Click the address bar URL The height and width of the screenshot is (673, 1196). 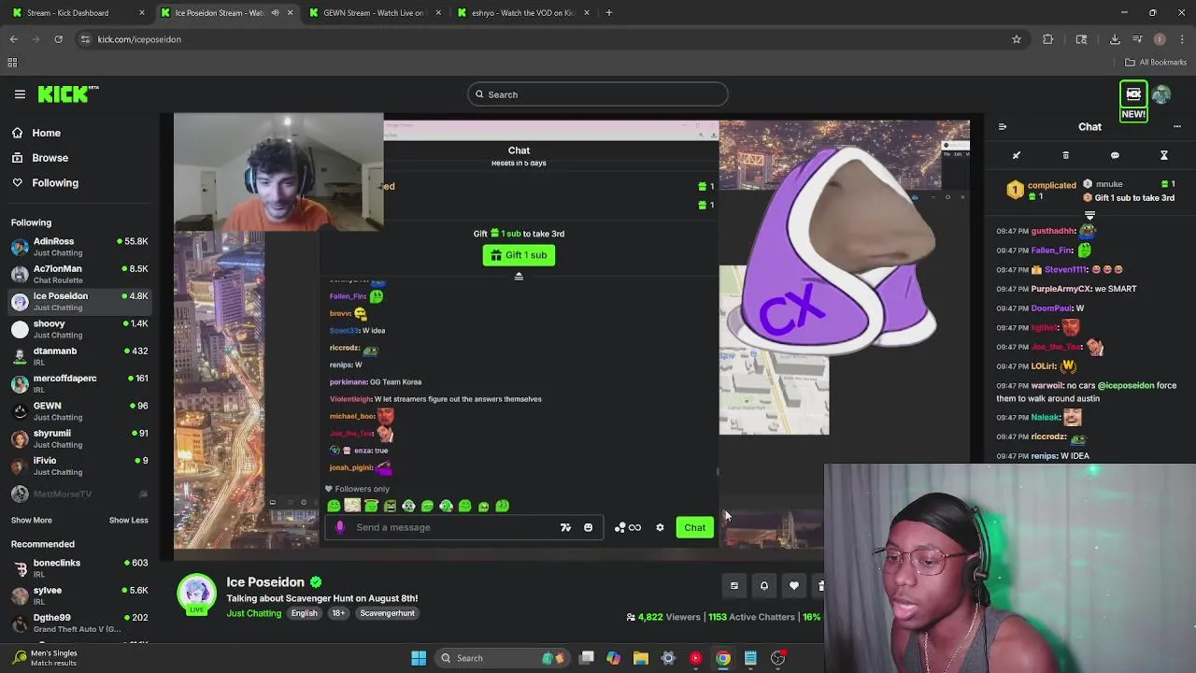coord(139,39)
